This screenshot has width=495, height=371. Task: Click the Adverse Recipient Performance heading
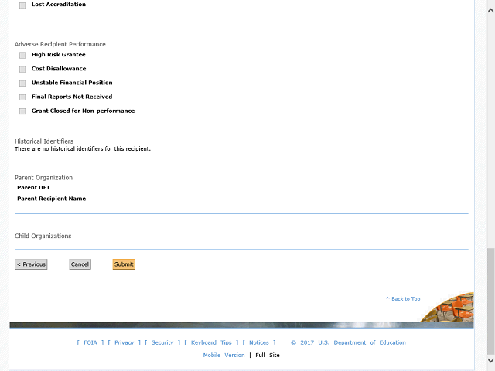(x=60, y=44)
